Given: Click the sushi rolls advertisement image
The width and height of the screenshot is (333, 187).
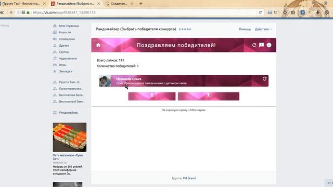Looking at the screenshot, I should (x=70, y=137).
